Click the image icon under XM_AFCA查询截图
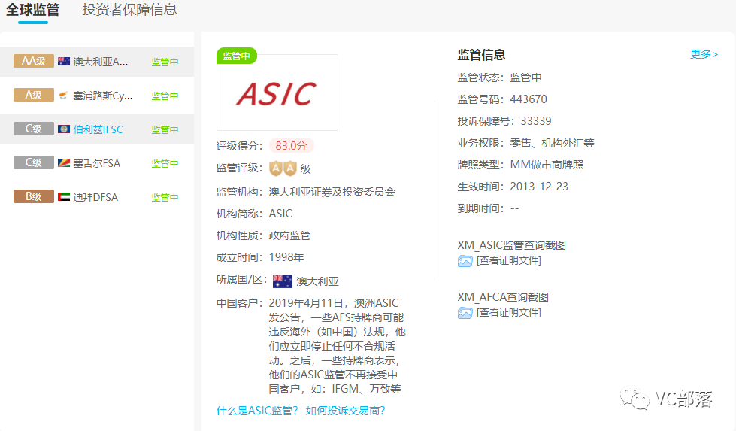Screen dimensions: 736x431 click(465, 313)
